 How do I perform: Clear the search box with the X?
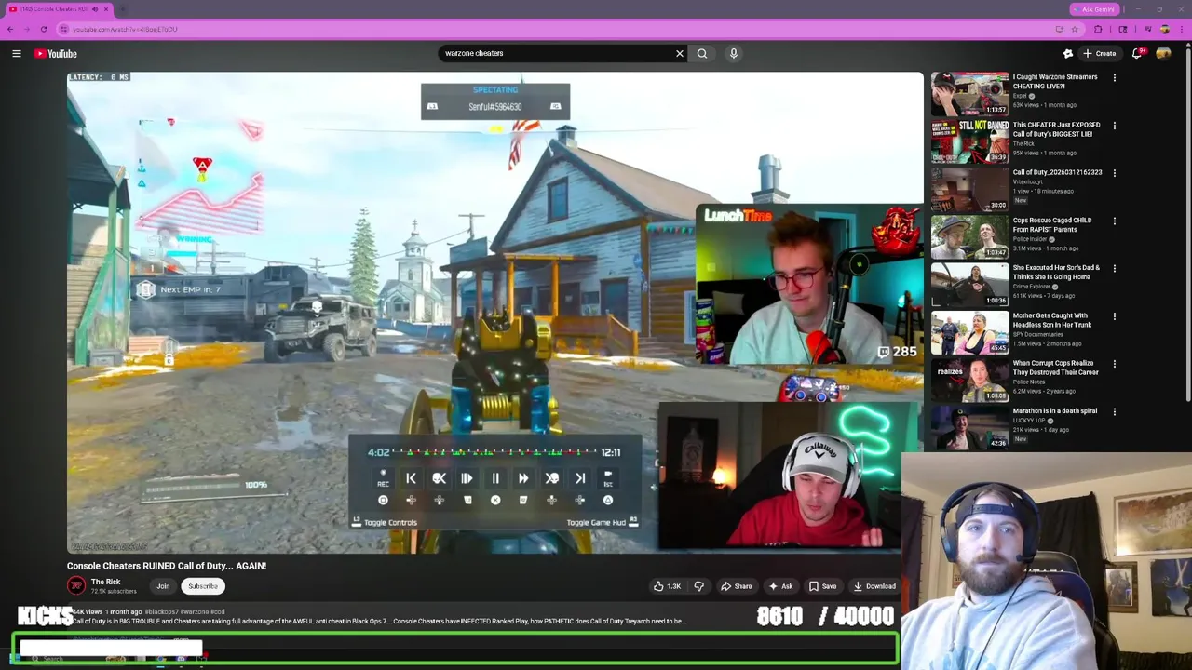tap(680, 53)
